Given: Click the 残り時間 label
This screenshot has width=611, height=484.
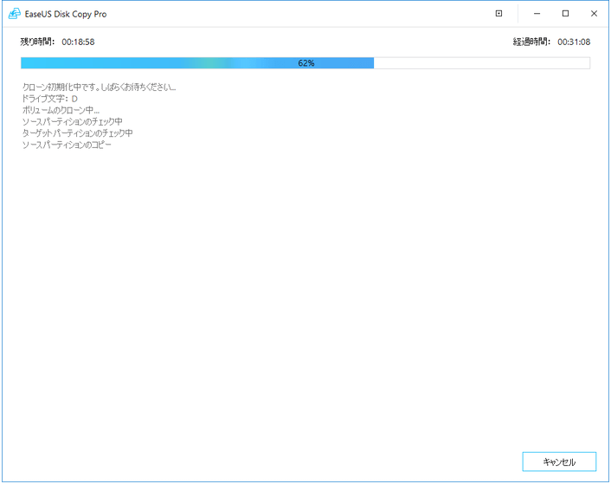Looking at the screenshot, I should pos(37,42).
